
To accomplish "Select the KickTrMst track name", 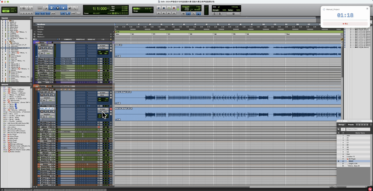I will tap(44, 132).
